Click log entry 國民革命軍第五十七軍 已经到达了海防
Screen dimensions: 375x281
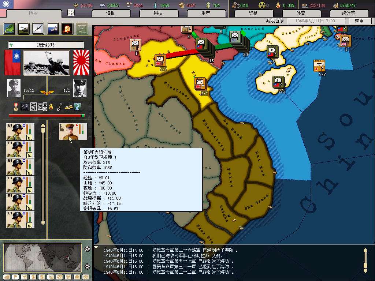click(193, 261)
